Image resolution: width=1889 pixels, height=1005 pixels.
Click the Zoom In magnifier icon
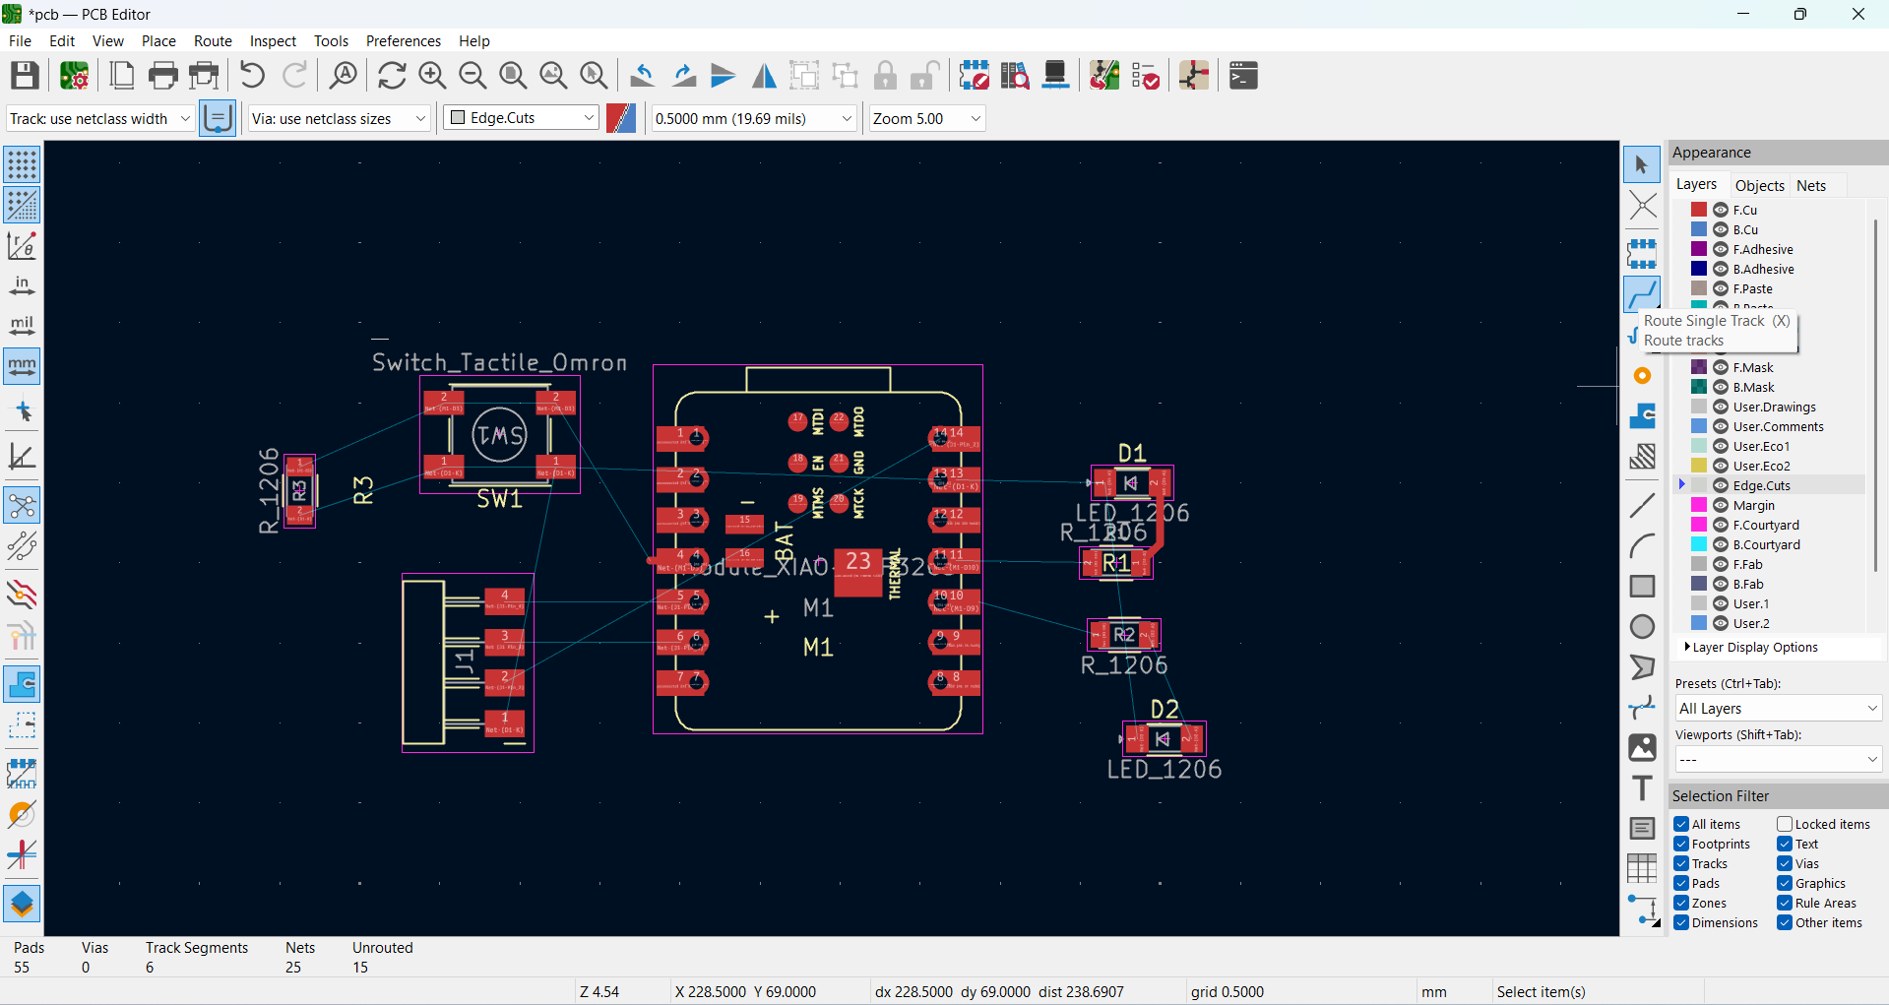pyautogui.click(x=432, y=76)
